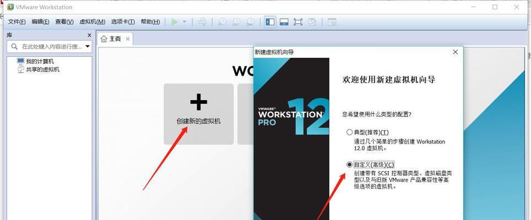Open the power options dropdown arrow
The width and height of the screenshot is (531, 220).
pos(185,22)
